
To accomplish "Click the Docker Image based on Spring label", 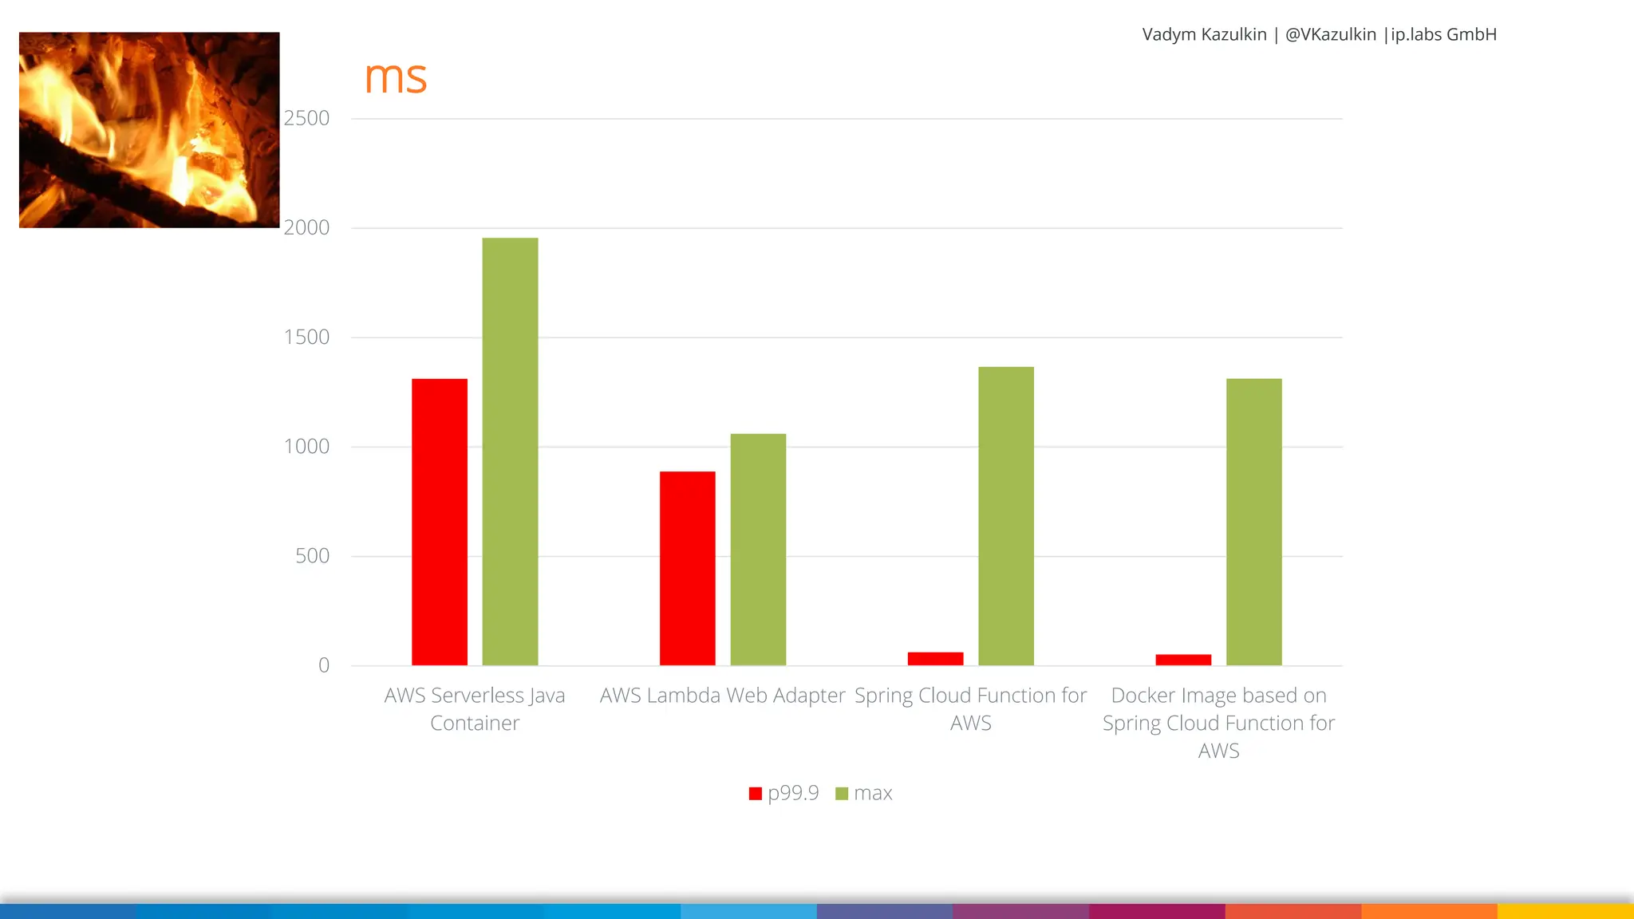I will tap(1218, 723).
